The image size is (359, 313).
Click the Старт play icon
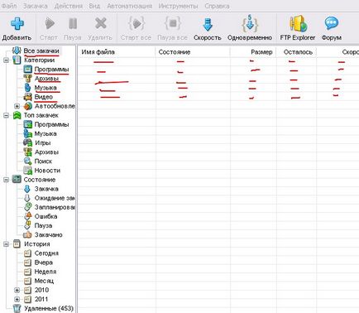50,23
